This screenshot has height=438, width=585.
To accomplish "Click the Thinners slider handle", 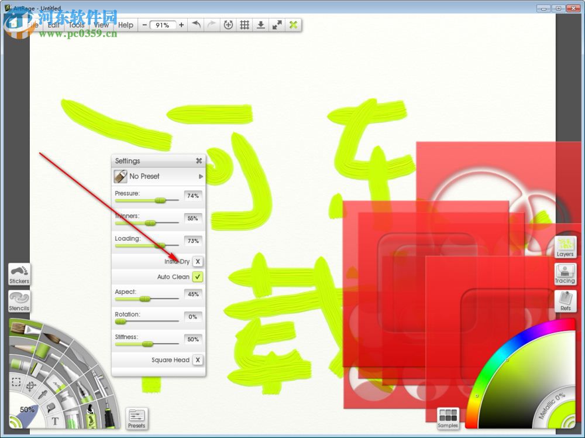I will pyautogui.click(x=150, y=223).
